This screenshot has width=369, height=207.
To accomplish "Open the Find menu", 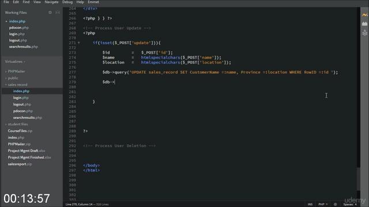I will coord(26,2).
